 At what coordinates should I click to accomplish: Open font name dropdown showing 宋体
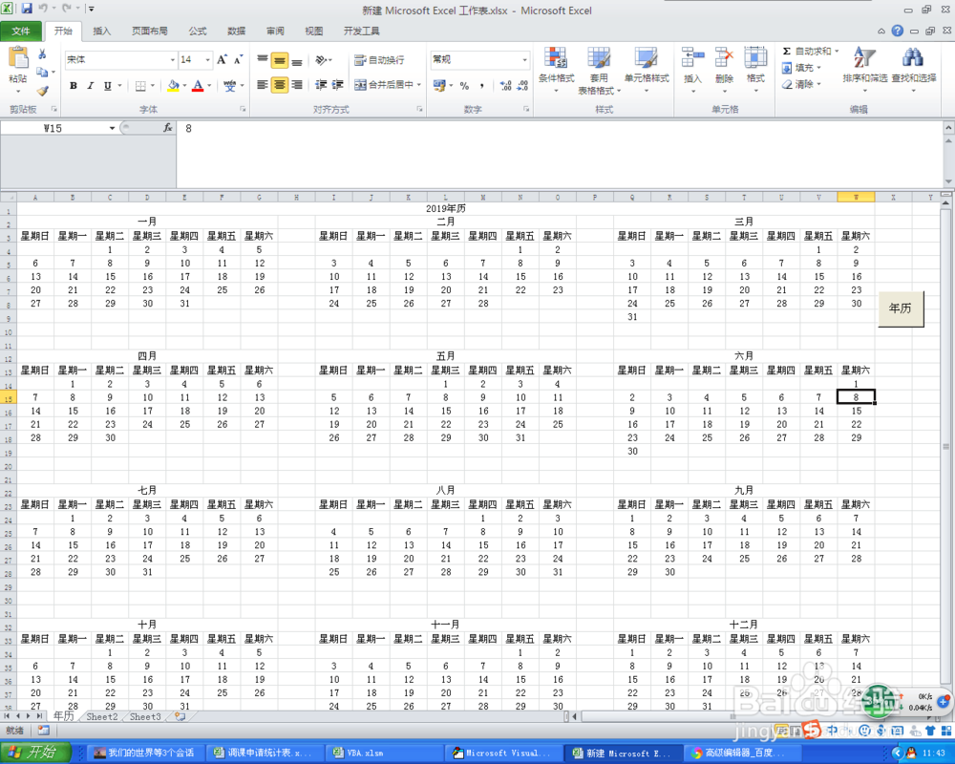(x=173, y=60)
